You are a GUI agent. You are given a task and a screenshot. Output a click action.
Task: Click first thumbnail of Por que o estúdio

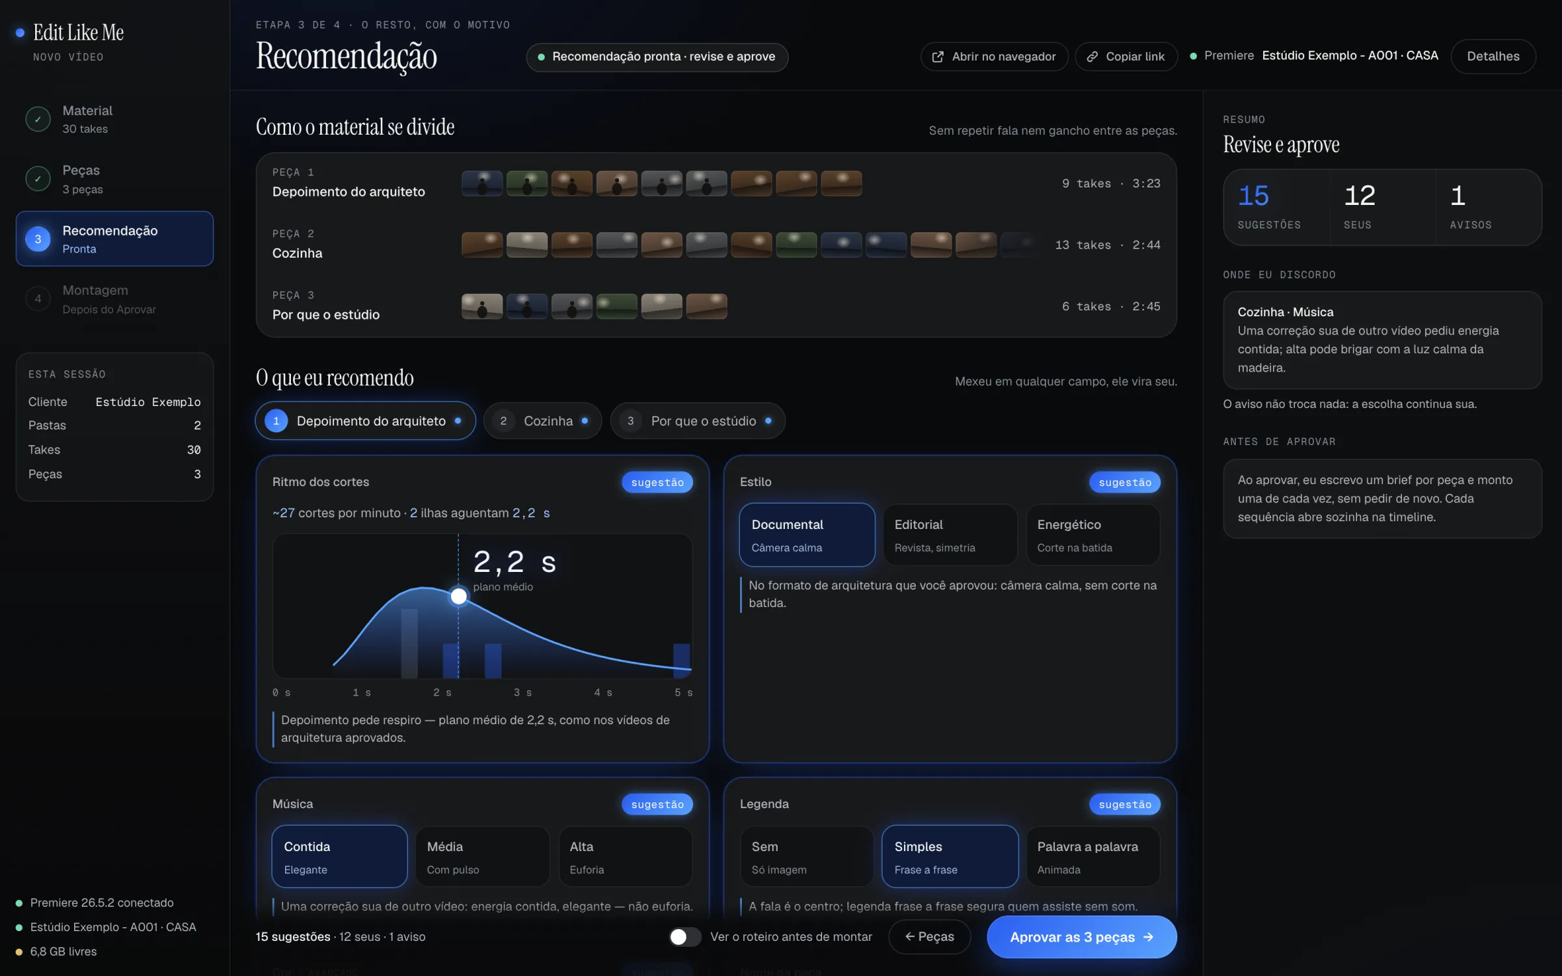coord(482,306)
